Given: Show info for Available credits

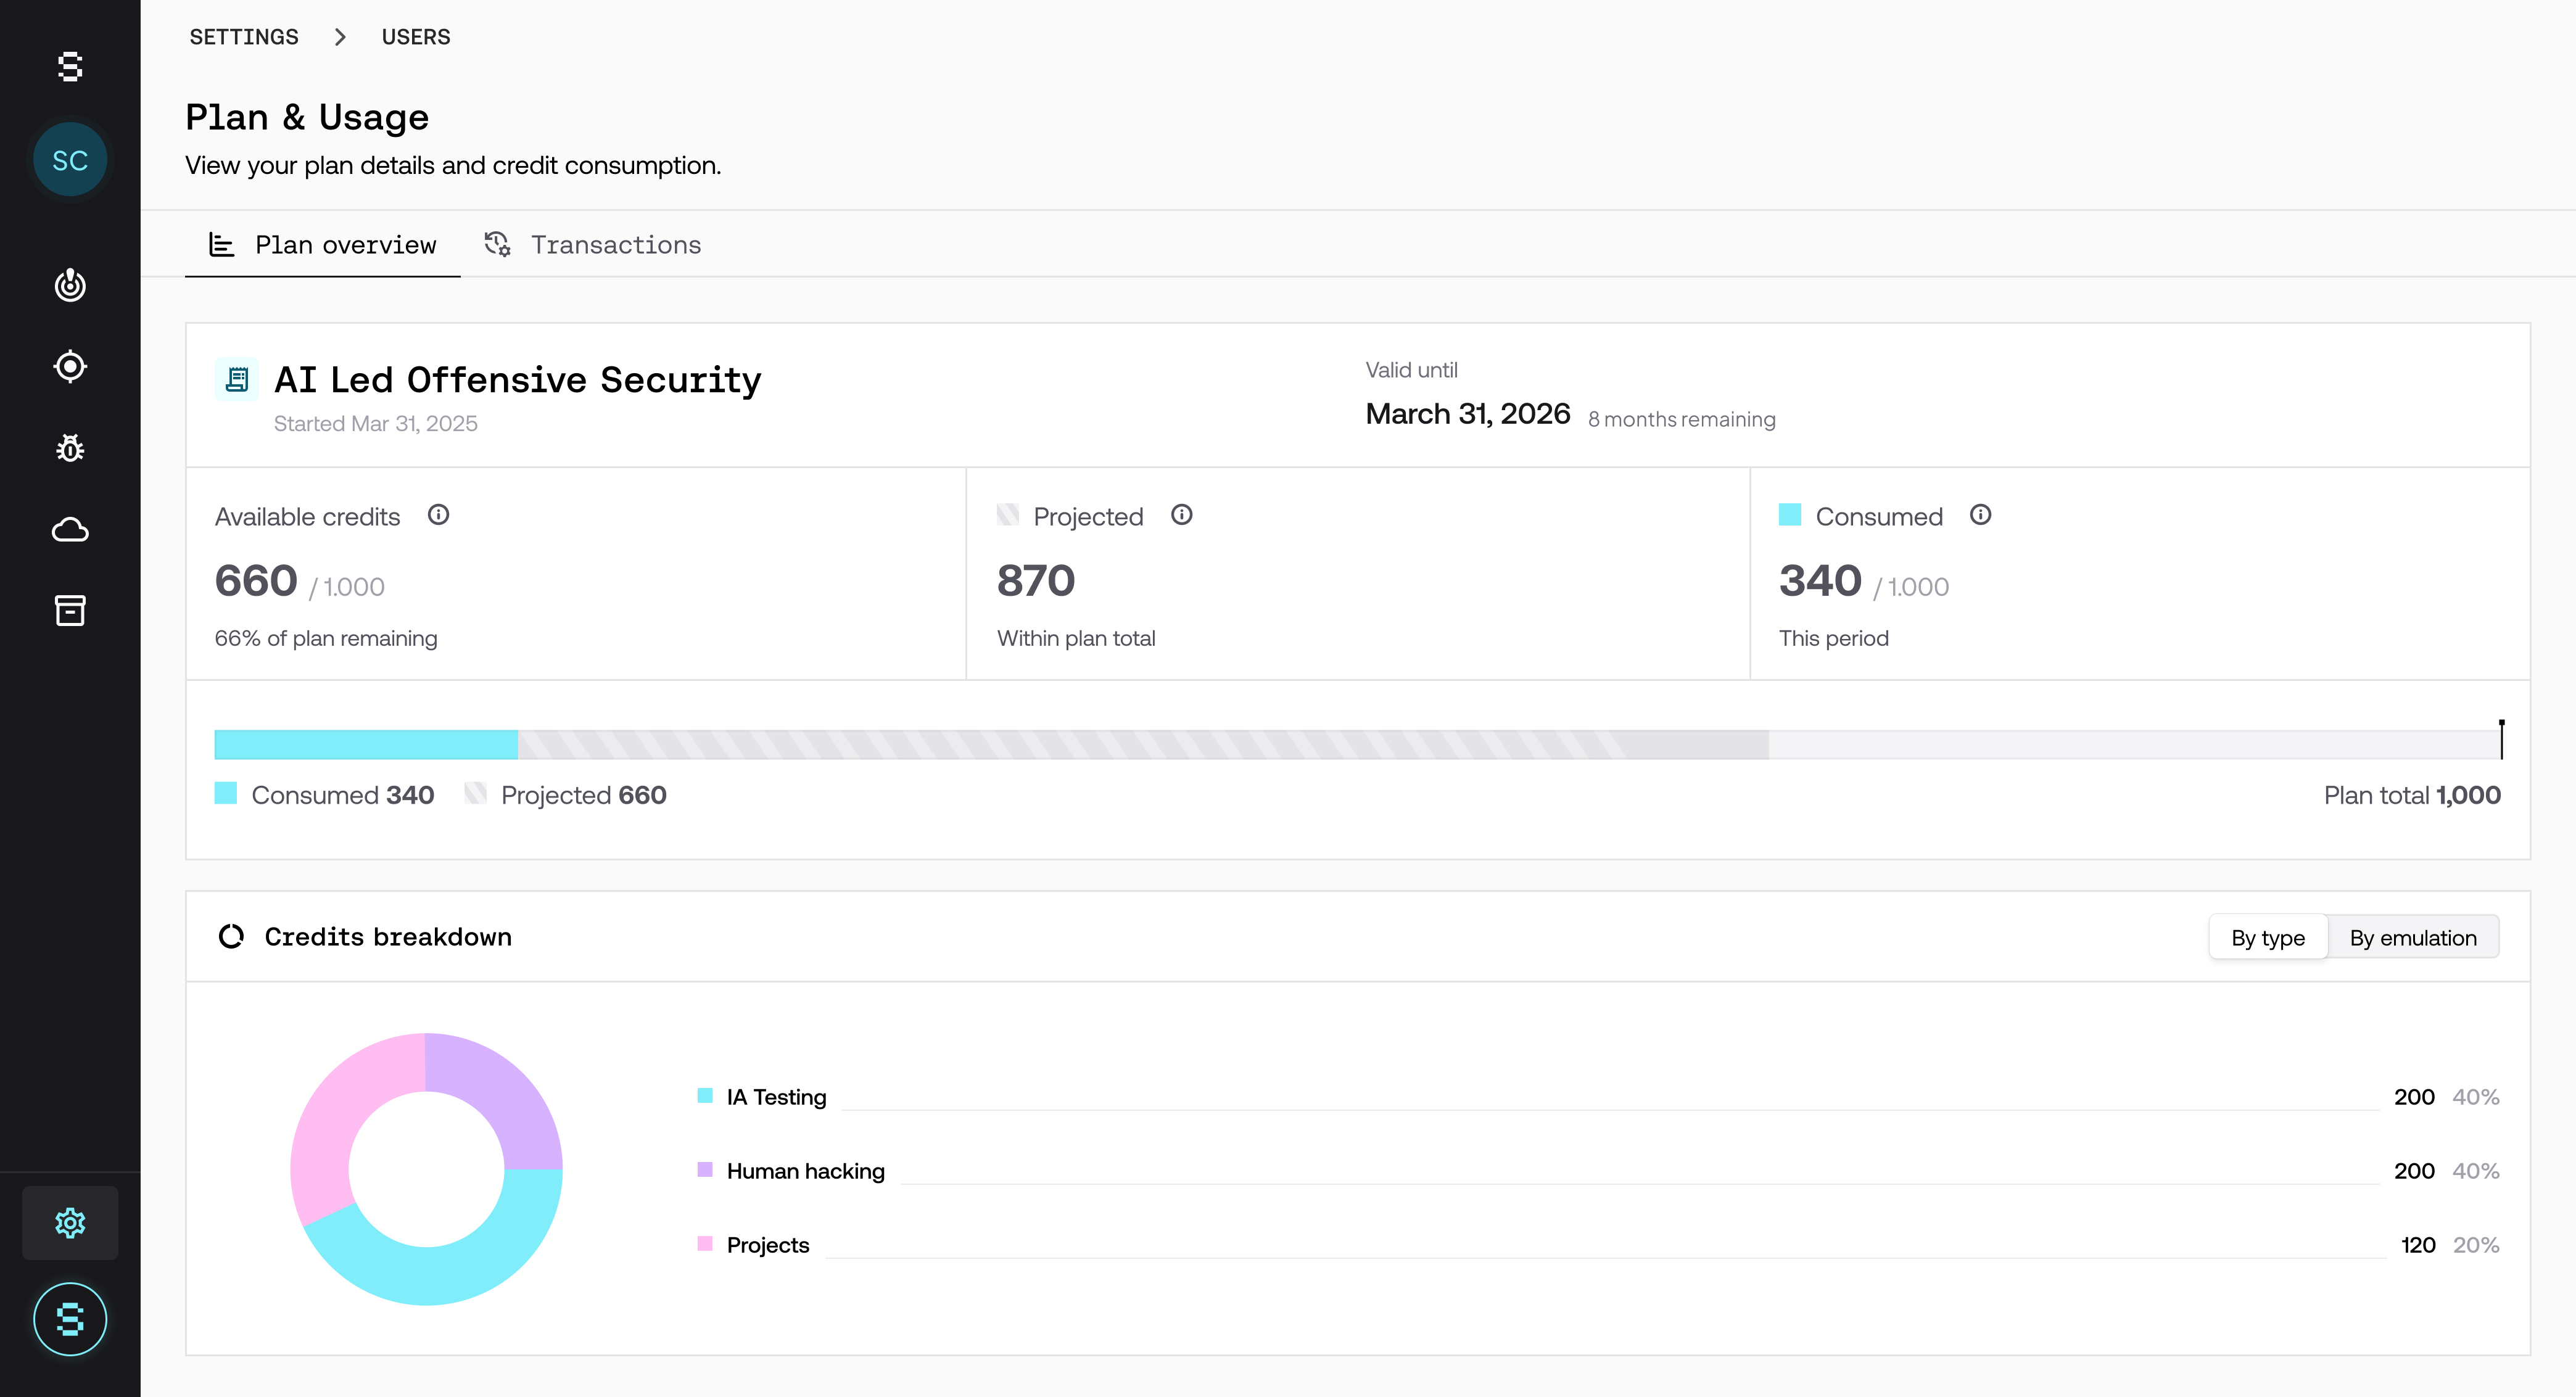Looking at the screenshot, I should click(x=438, y=515).
